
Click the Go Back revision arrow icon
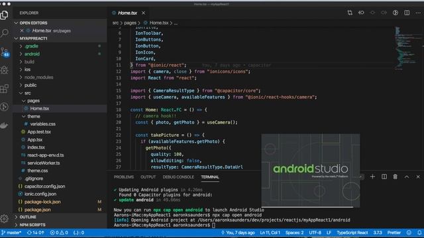pos(361,13)
